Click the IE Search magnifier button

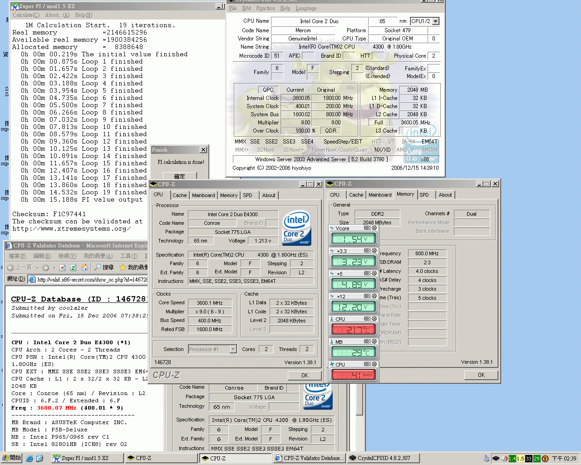(104, 267)
